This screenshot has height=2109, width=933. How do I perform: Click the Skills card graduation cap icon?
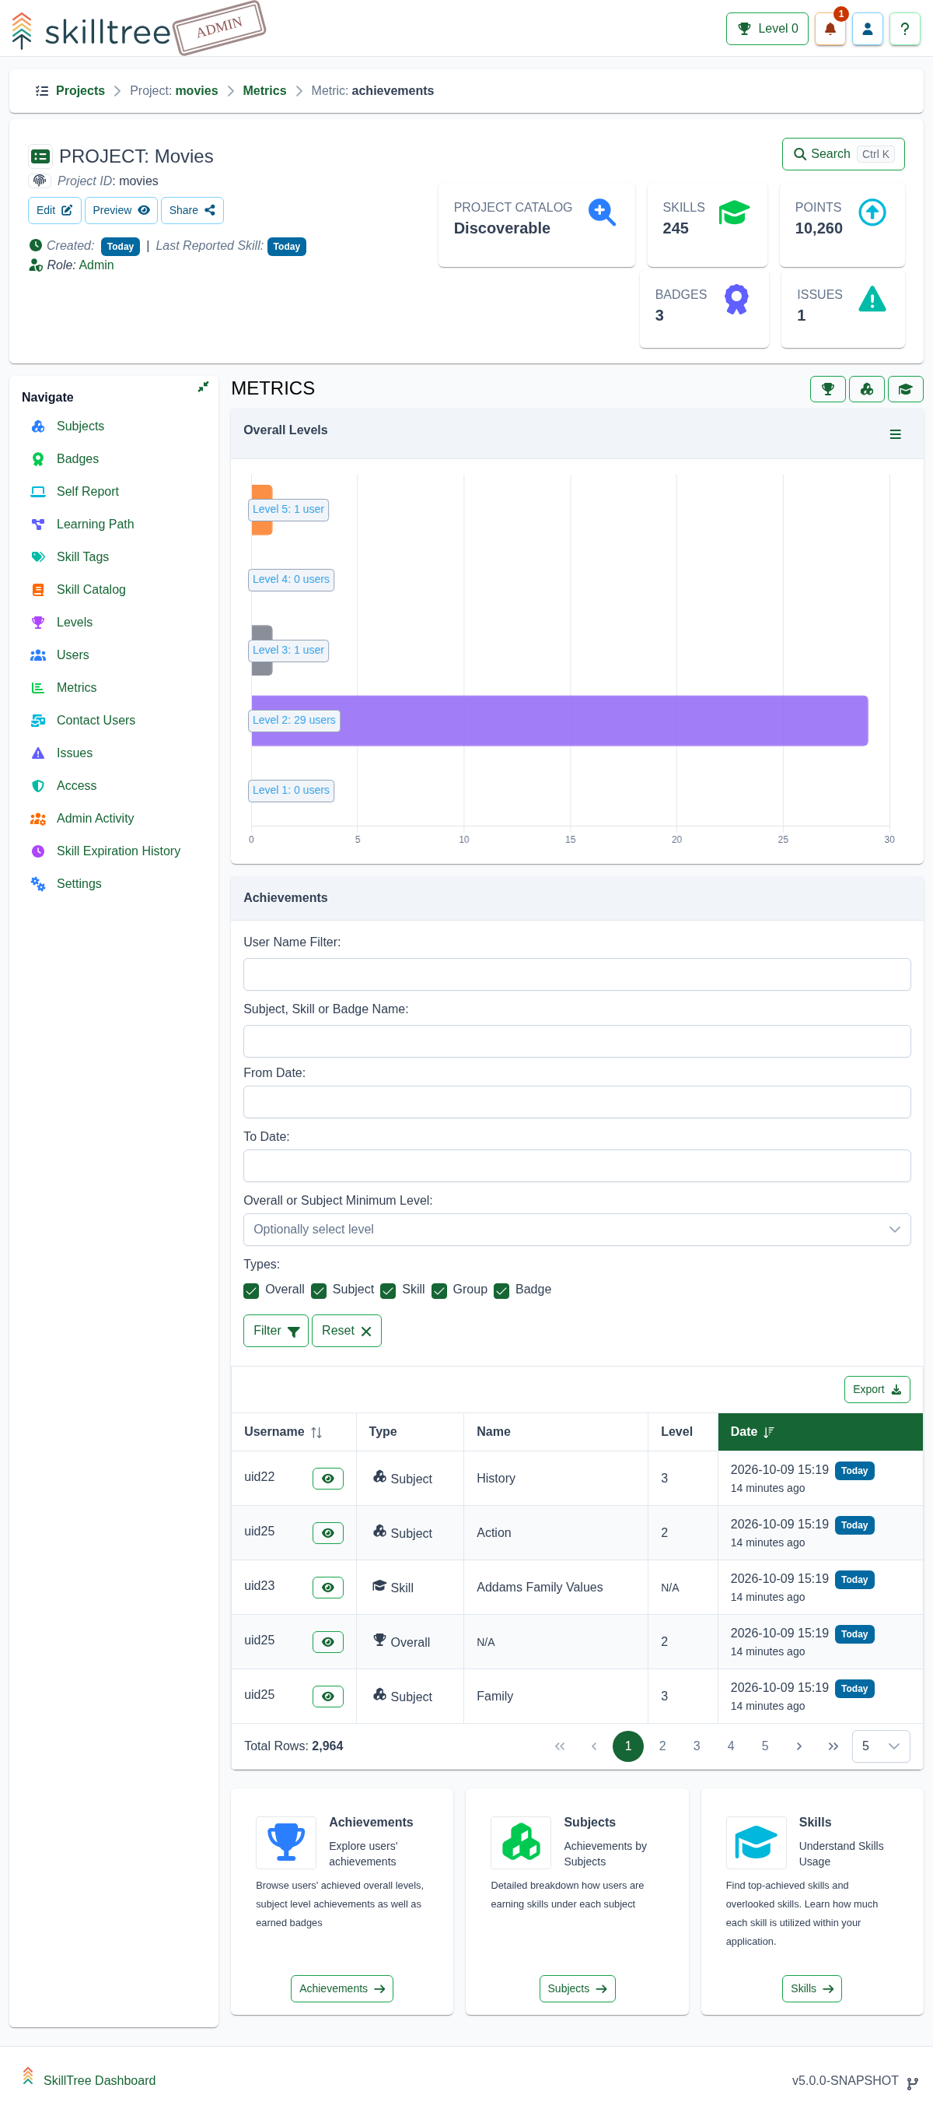click(x=755, y=1842)
